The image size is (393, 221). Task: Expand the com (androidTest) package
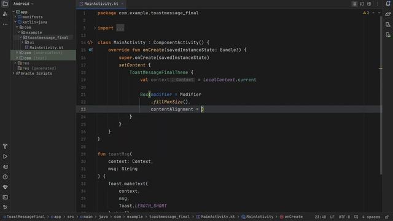(17, 53)
